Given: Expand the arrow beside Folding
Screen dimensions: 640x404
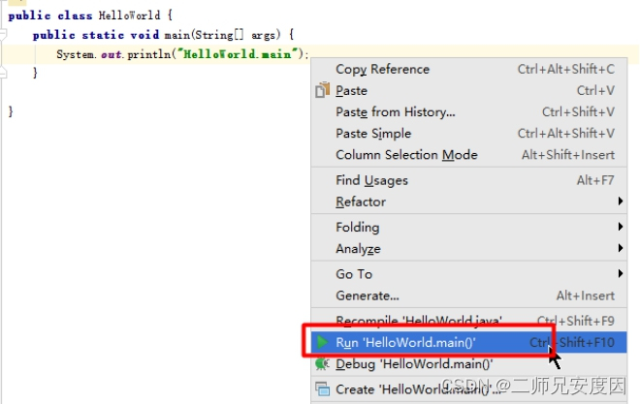Looking at the screenshot, I should click(x=620, y=227).
